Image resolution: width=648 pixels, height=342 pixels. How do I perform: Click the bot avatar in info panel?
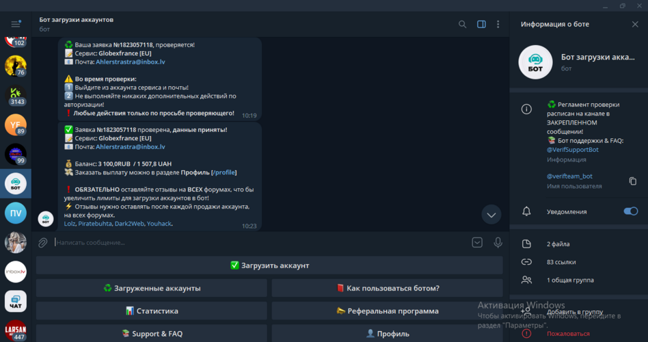[x=536, y=62]
